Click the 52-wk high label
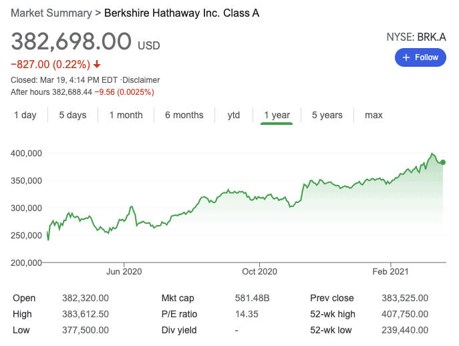Image resolution: width=459 pixels, height=346 pixels. [x=333, y=314]
